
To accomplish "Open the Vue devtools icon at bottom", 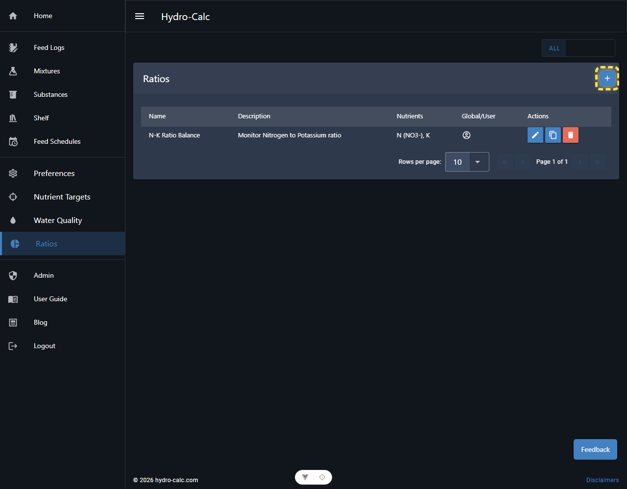I will pos(305,477).
